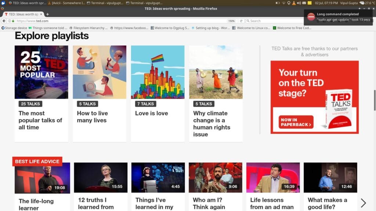Play the 15:55 talk thumbnail
Viewport: 376px width, 211px height.
tap(101, 178)
